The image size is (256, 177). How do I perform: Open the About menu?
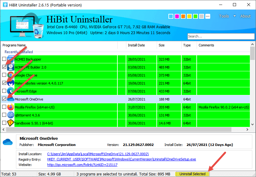coord(245,16)
